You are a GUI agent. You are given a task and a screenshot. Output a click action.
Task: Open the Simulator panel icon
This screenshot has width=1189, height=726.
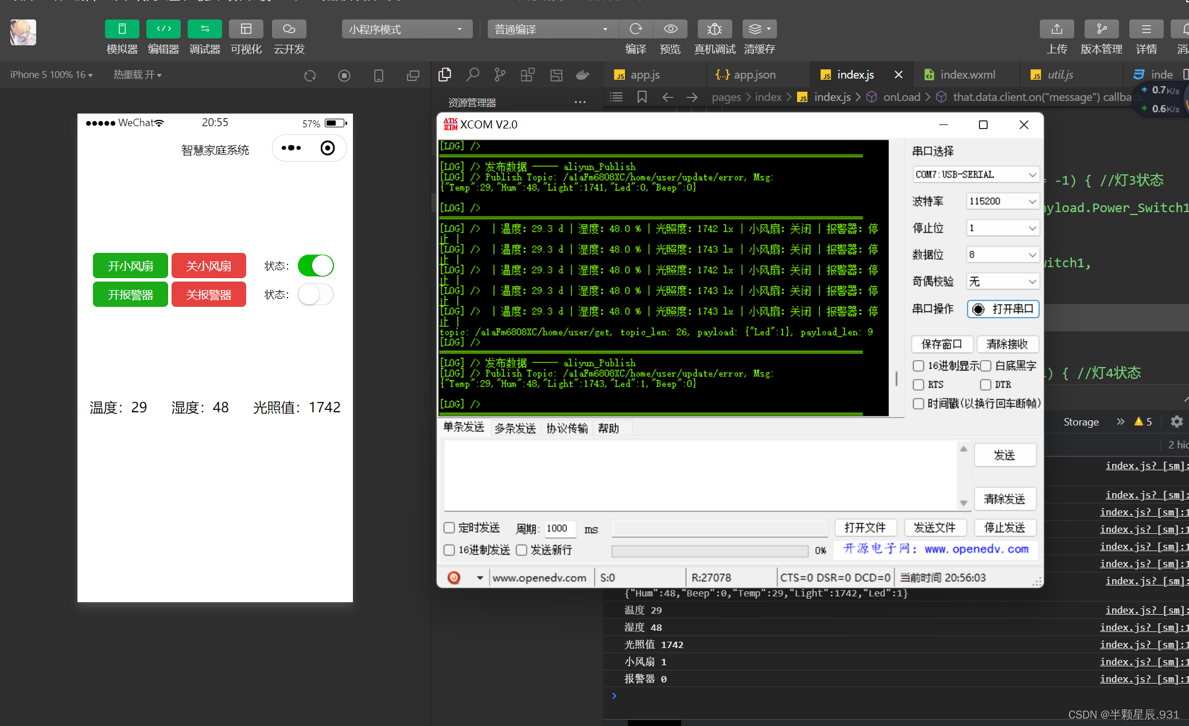point(122,29)
